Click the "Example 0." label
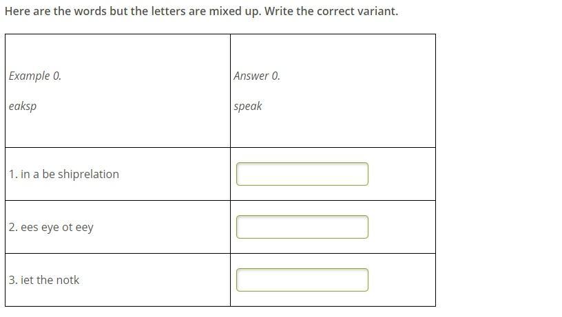562x317 pixels. coord(35,76)
